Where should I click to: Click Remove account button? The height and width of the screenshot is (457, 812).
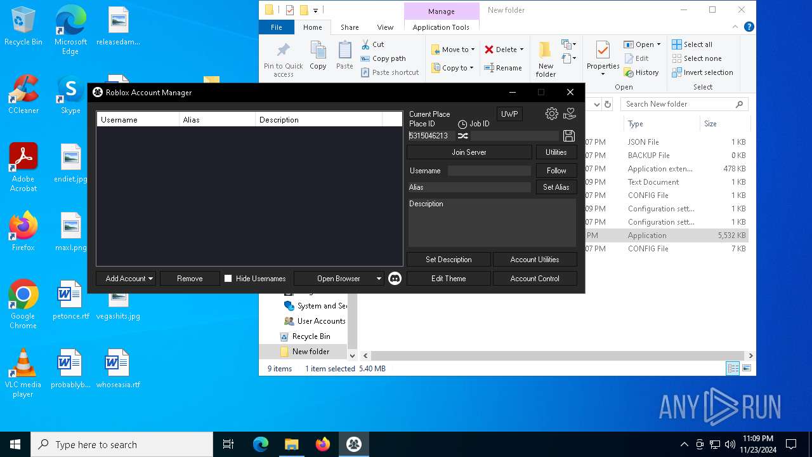190,279
